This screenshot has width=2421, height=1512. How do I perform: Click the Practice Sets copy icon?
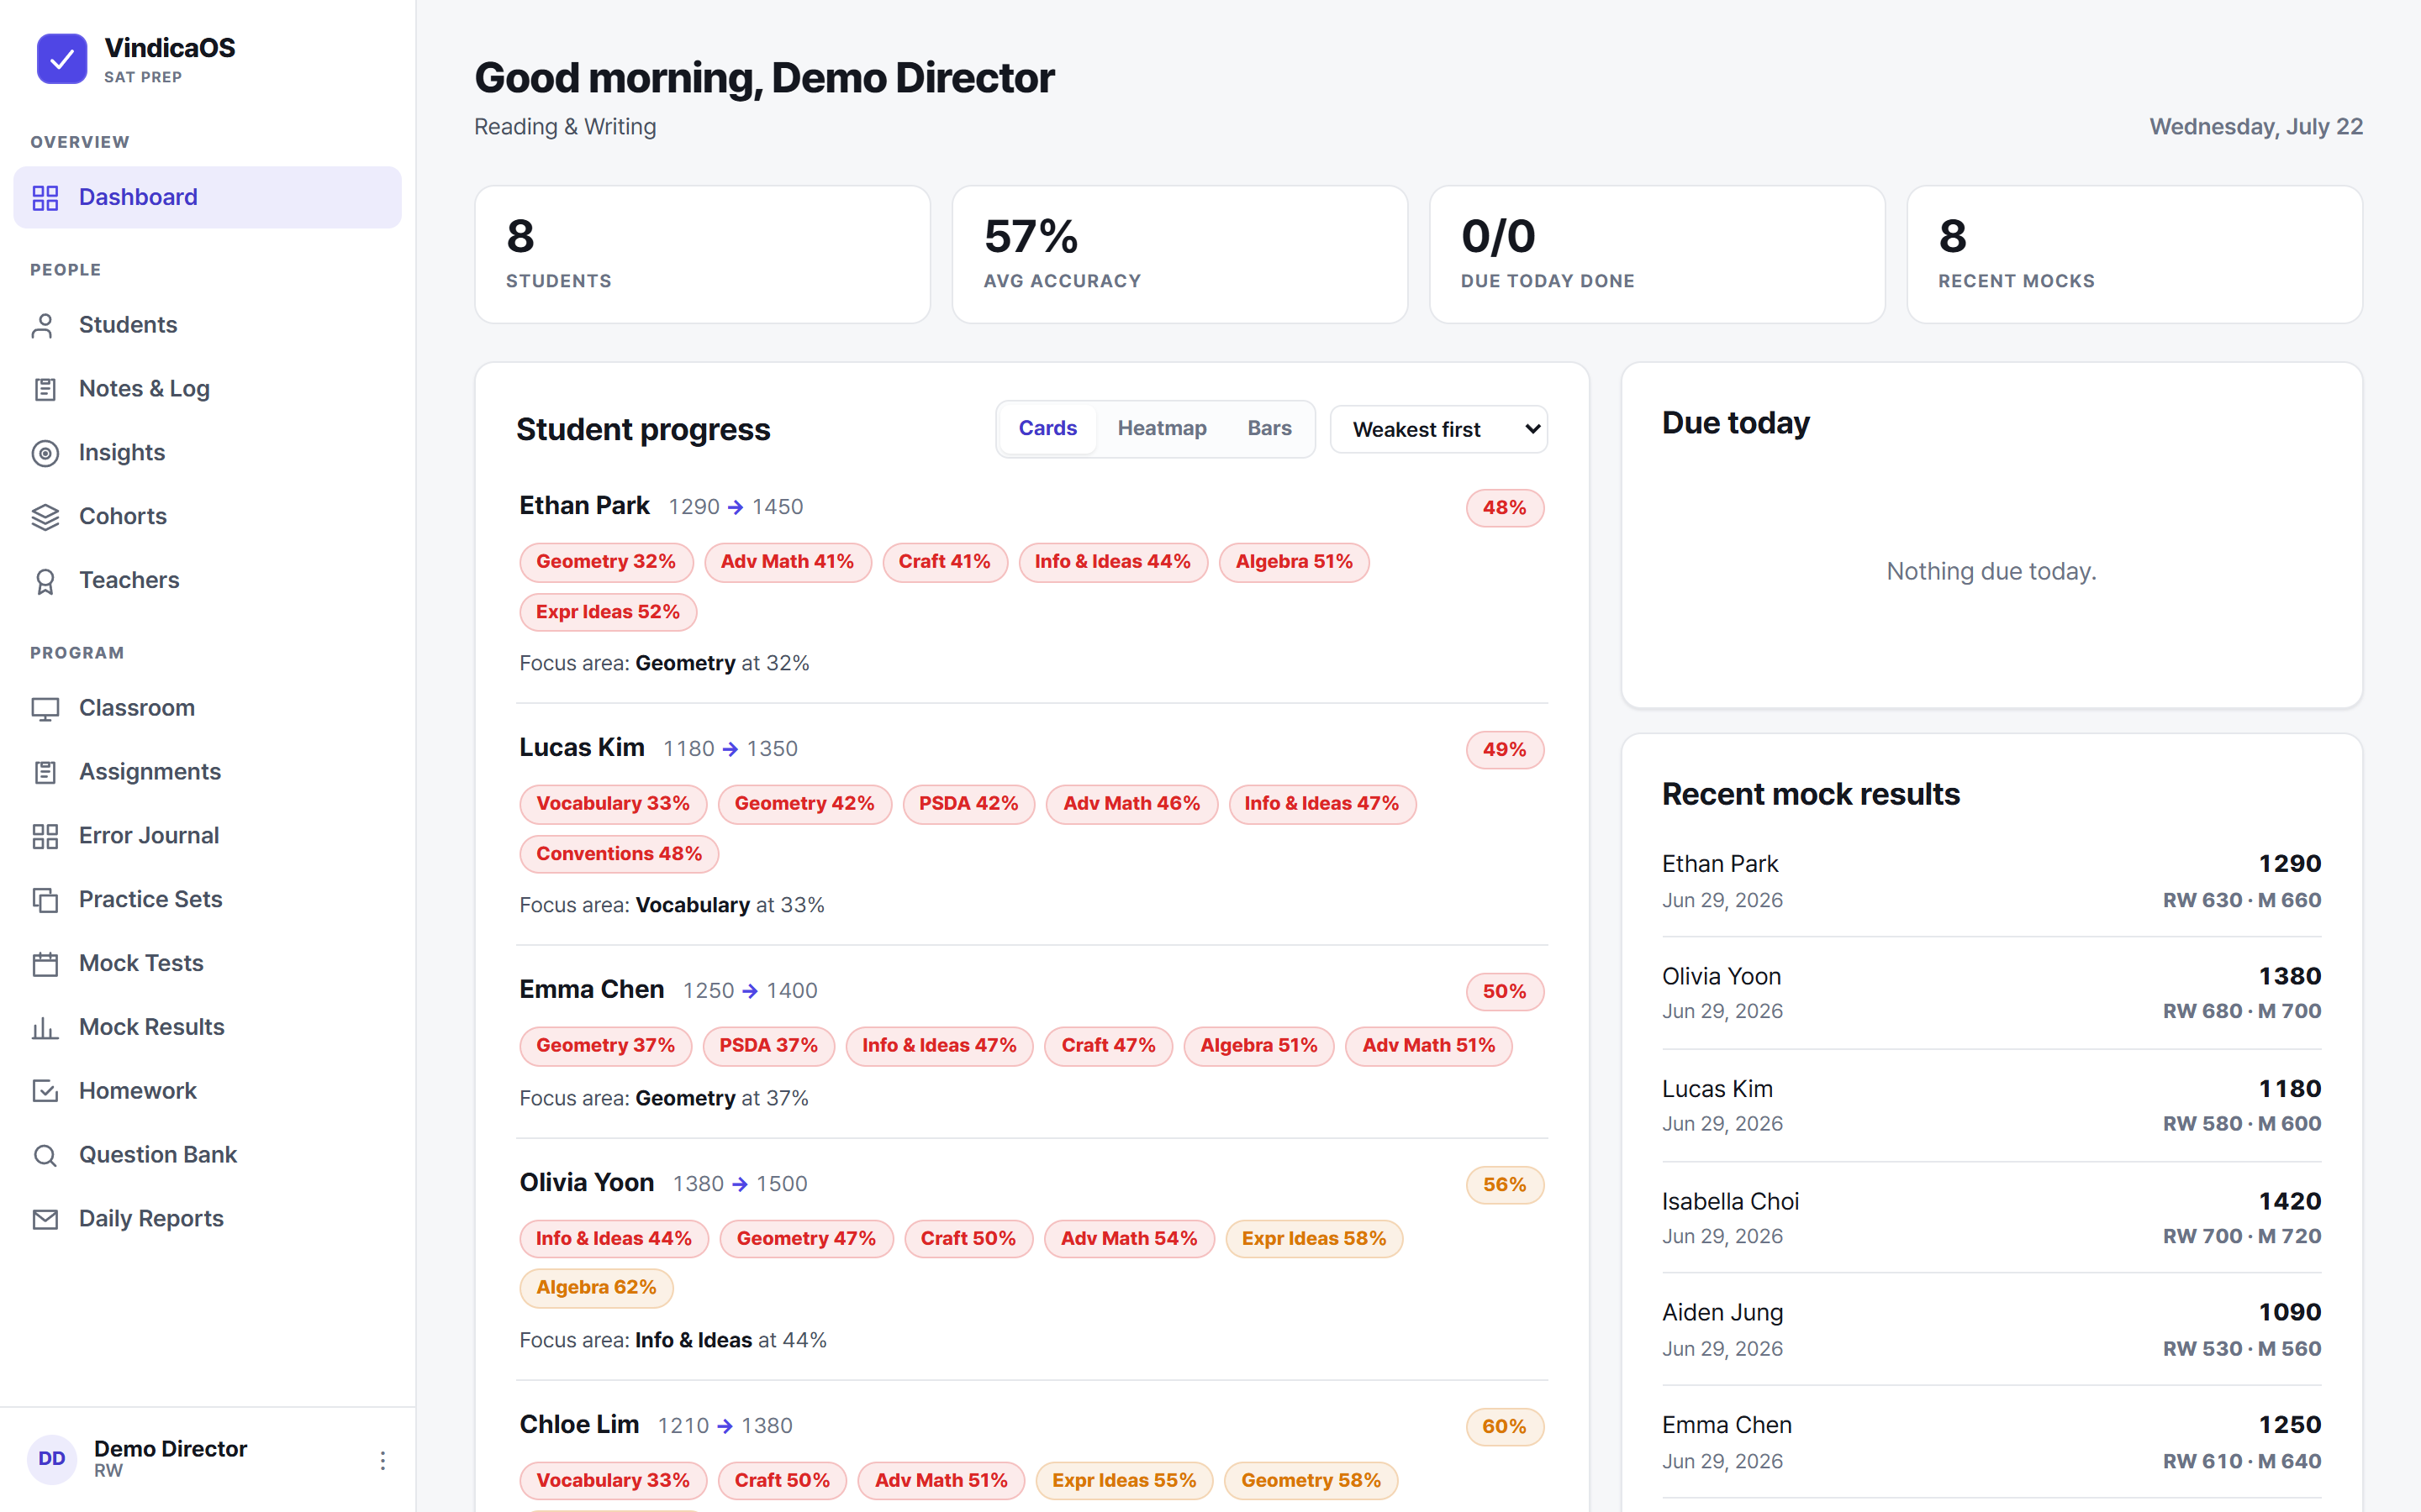(x=45, y=900)
